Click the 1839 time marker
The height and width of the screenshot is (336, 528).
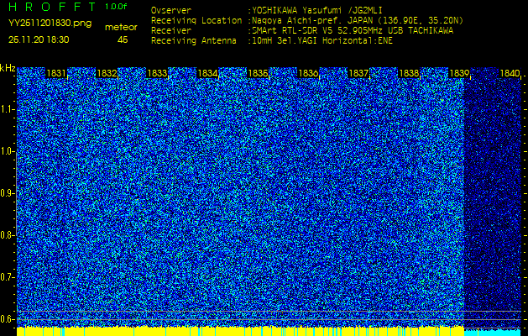pyautogui.click(x=459, y=73)
